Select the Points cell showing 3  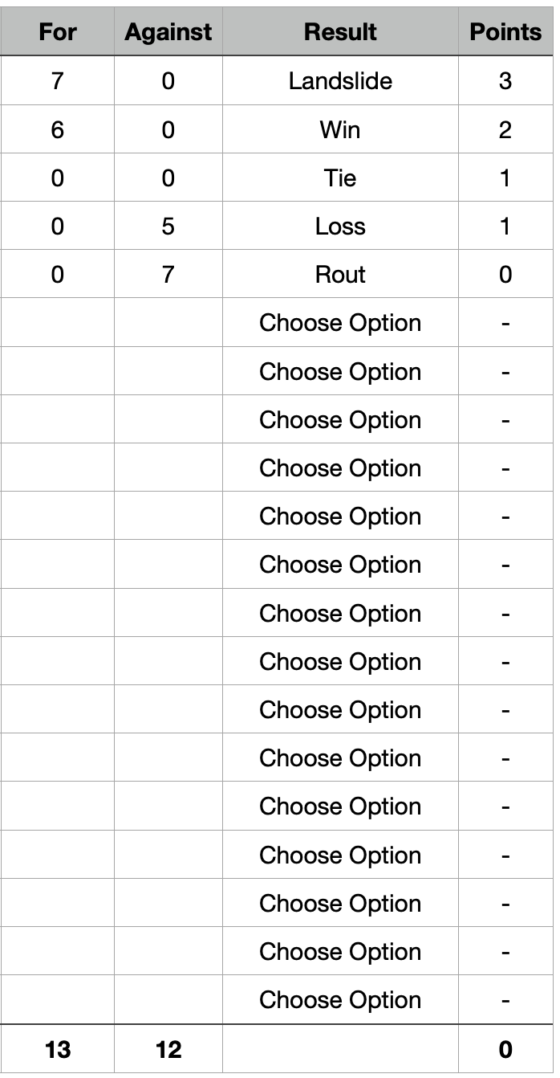[x=505, y=81]
